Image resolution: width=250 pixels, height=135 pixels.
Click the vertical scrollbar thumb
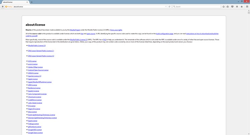249,13
